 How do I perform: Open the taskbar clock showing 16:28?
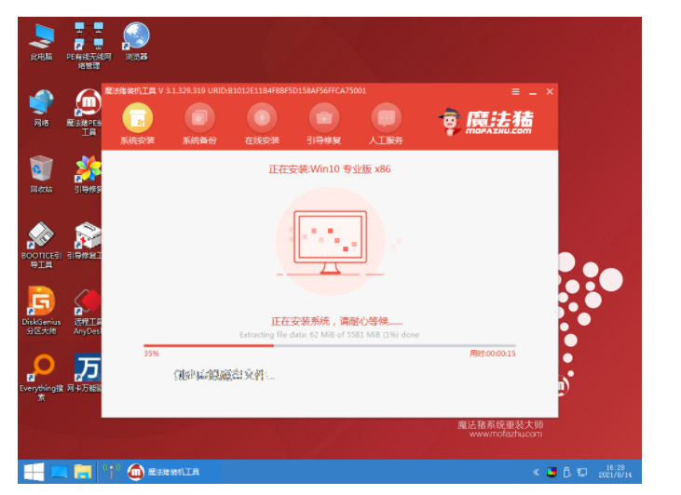click(615, 471)
